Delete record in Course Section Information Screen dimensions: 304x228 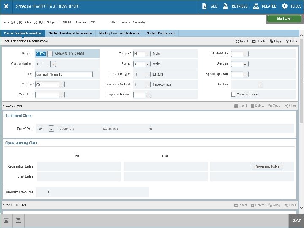(259, 41)
